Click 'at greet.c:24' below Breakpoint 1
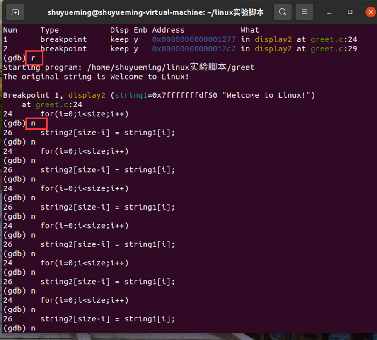Viewport: 377px width, 340px height. tap(52, 105)
